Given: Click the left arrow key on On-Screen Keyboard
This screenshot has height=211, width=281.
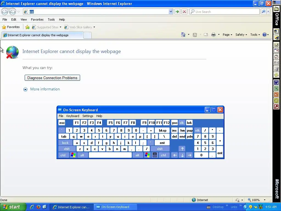Looking at the screenshot, I should coord(175,155).
